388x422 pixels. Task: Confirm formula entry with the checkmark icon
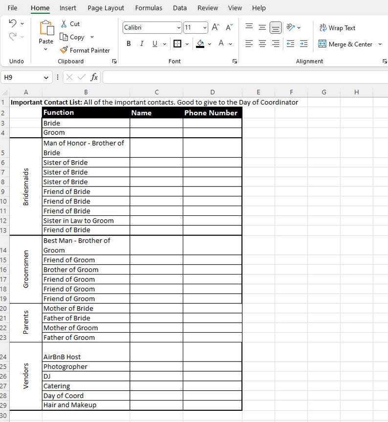tap(81, 78)
